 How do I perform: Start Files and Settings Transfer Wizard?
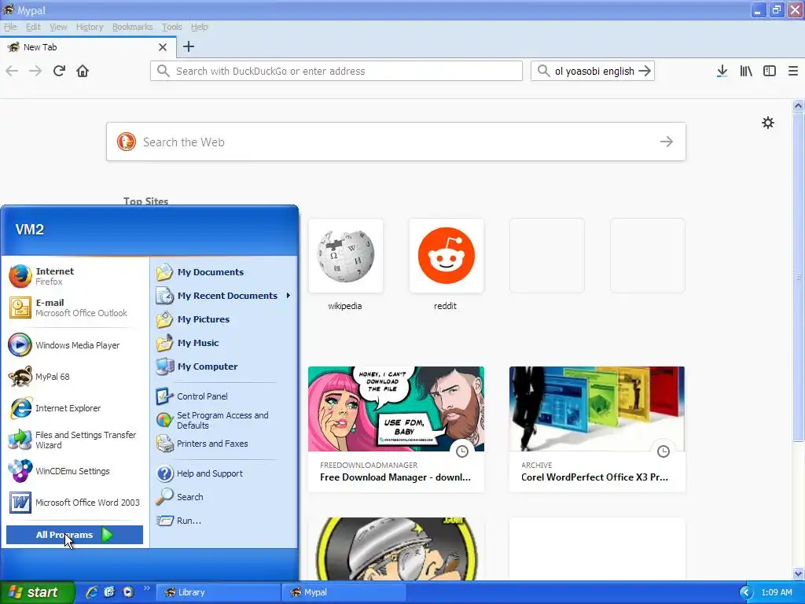75,440
